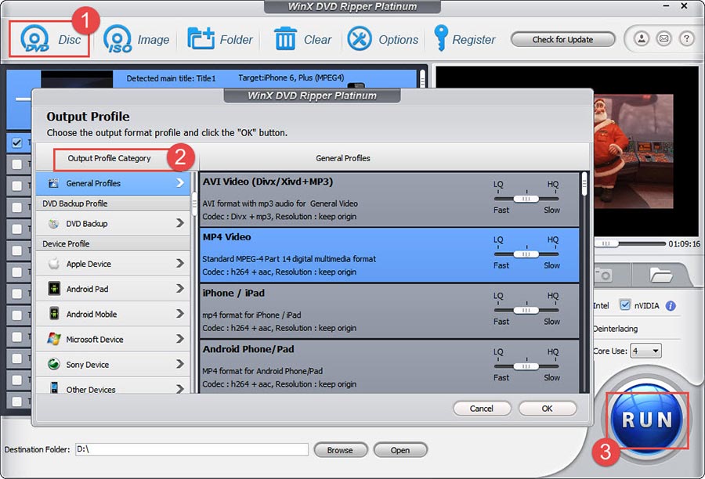Click the DVD Backup Profile section header
705x479 pixels.
(x=75, y=203)
